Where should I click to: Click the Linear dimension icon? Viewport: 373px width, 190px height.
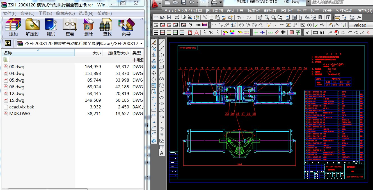click(x=214, y=25)
